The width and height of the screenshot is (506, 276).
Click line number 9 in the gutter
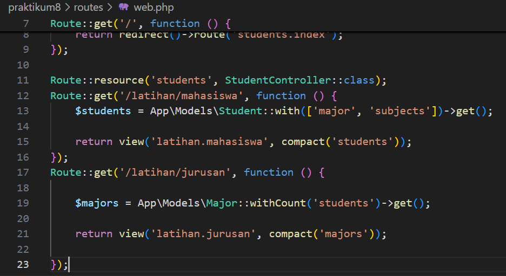click(x=26, y=50)
